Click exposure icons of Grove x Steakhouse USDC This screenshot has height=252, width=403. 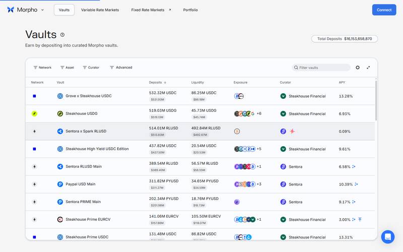pyautogui.click(x=239, y=96)
